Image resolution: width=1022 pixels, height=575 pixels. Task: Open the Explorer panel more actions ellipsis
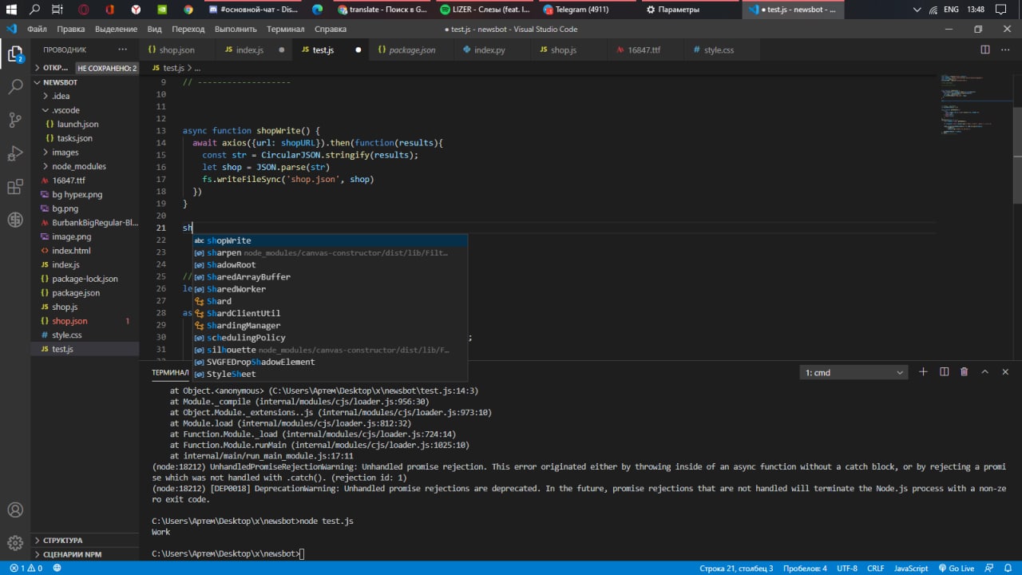coord(123,50)
